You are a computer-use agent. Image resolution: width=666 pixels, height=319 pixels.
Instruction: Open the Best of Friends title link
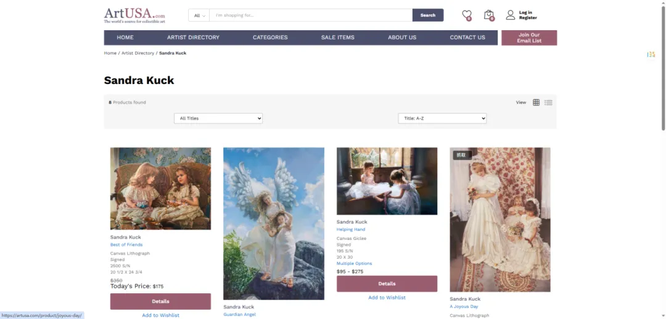(126, 245)
